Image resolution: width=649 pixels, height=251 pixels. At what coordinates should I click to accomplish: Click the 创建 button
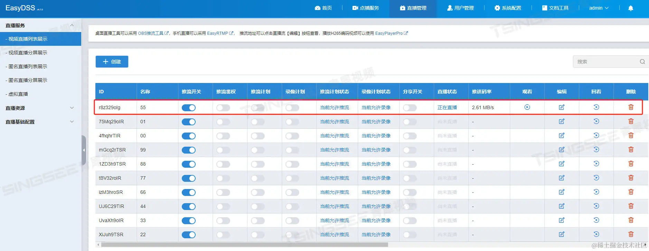pos(112,62)
